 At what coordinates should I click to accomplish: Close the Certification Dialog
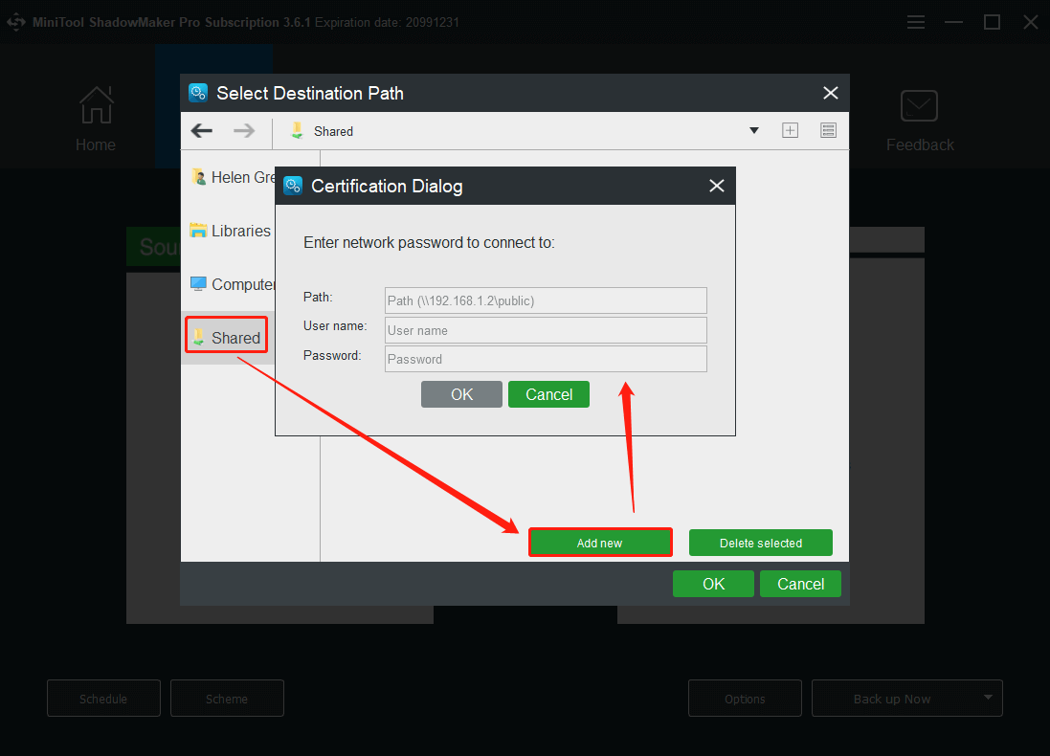(717, 186)
